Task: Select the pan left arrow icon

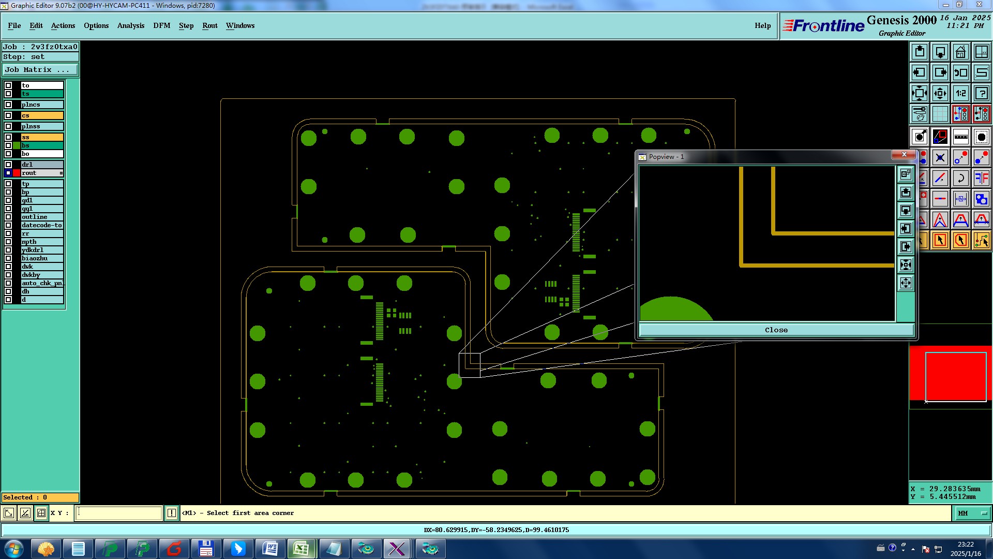Action: [919, 72]
